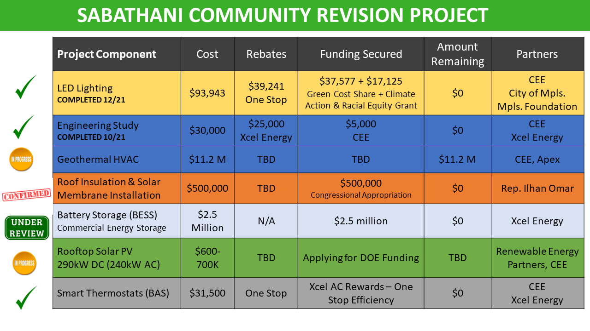The height and width of the screenshot is (331, 590).
Task: Open the Applying for DOE Funding cell
Action: [361, 257]
